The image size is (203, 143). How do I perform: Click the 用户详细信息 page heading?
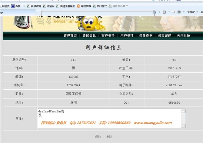104,48
